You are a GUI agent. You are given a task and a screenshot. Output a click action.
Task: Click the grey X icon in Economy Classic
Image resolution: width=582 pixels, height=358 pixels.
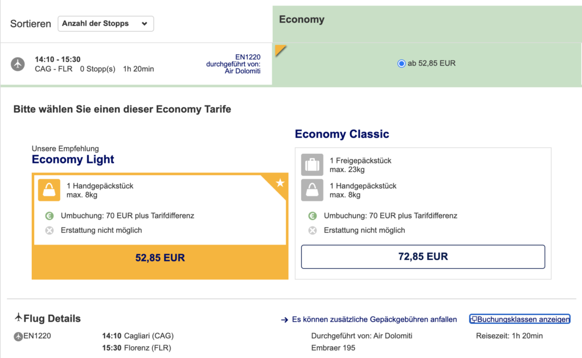coord(312,230)
